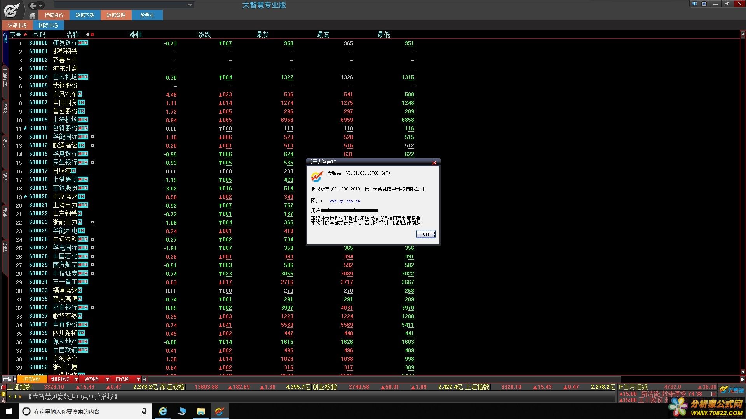This screenshot has width=746, height=419.
Task: Click the home icon
Action: [32, 16]
